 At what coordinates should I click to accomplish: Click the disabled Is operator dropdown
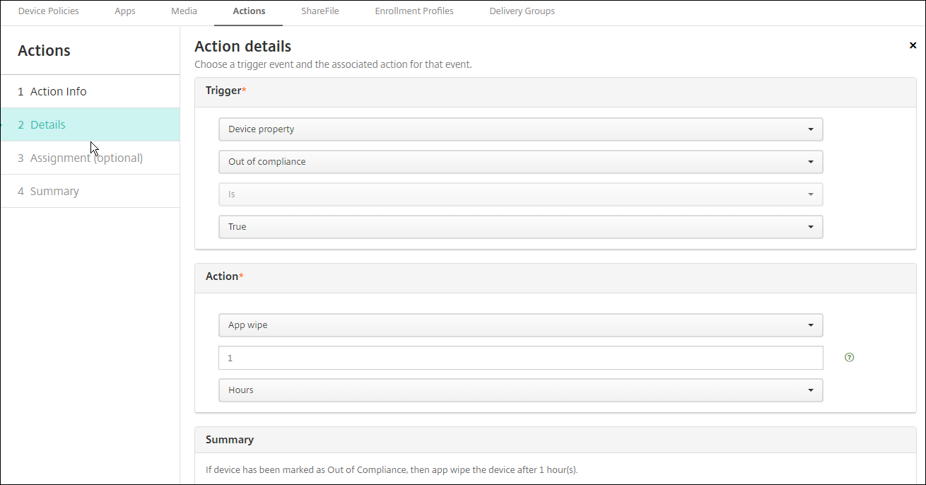(x=520, y=194)
